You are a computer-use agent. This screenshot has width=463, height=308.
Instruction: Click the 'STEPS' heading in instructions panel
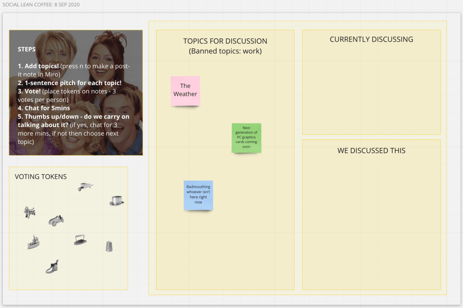coord(27,49)
